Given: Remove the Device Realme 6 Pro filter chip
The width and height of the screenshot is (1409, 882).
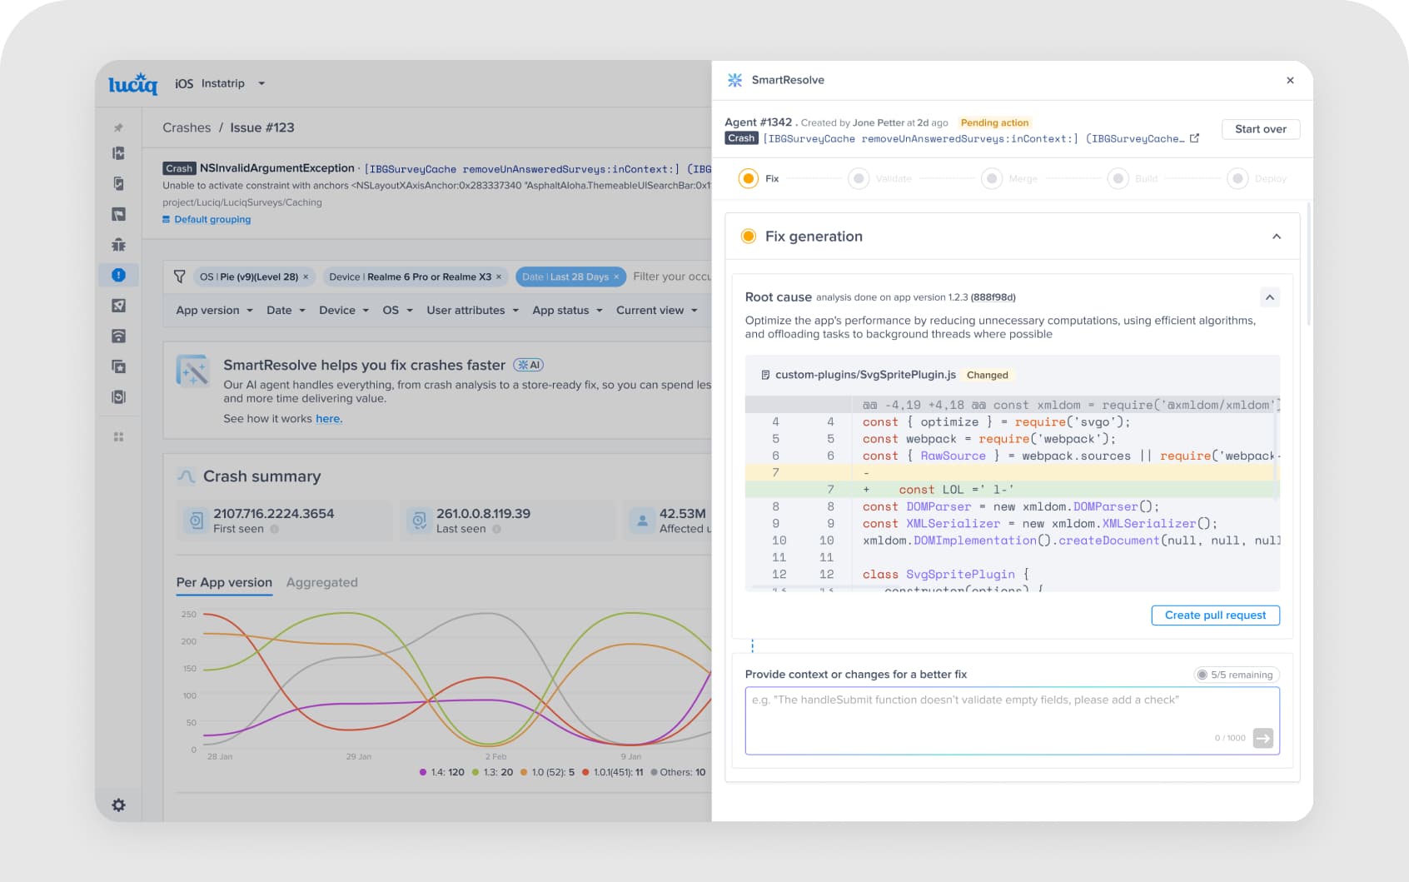Looking at the screenshot, I should point(499,277).
